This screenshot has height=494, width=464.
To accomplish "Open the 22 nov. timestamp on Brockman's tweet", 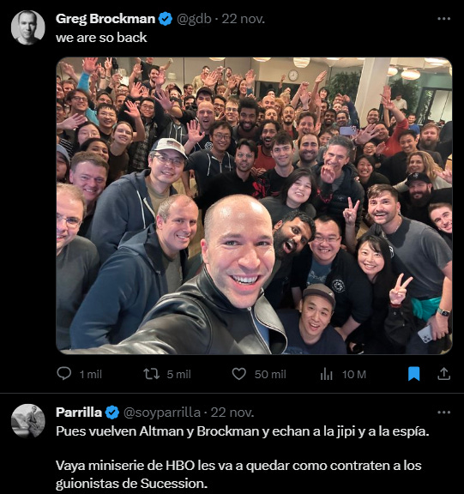I will tap(243, 19).
